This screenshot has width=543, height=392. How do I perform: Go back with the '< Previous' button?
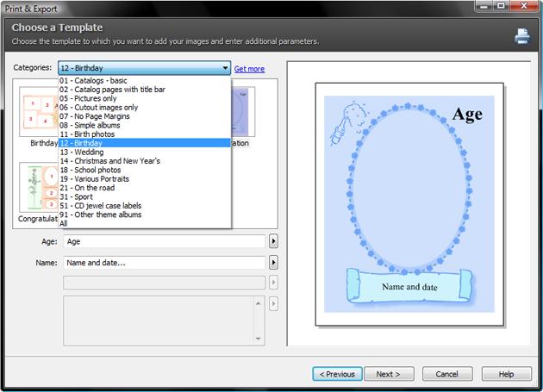click(337, 375)
